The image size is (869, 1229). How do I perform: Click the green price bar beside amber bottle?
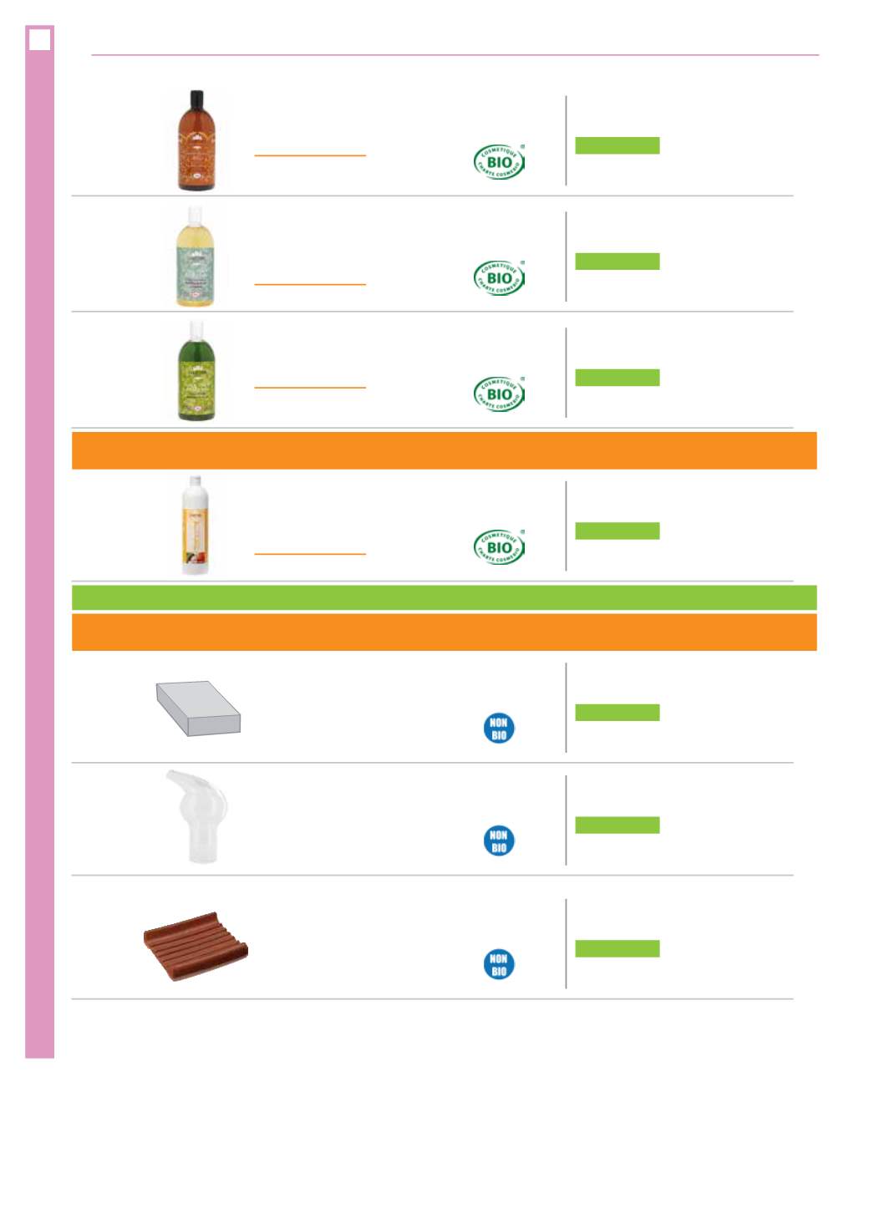point(617,145)
